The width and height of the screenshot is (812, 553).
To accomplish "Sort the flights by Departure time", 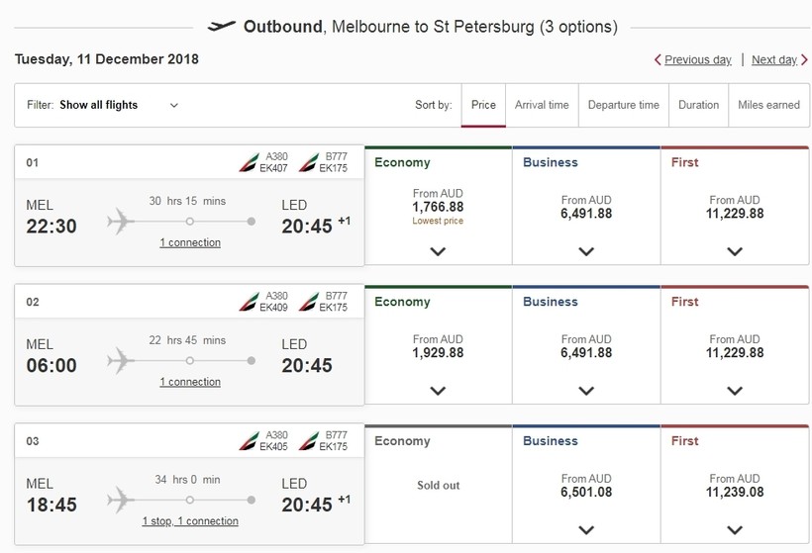I will point(624,105).
